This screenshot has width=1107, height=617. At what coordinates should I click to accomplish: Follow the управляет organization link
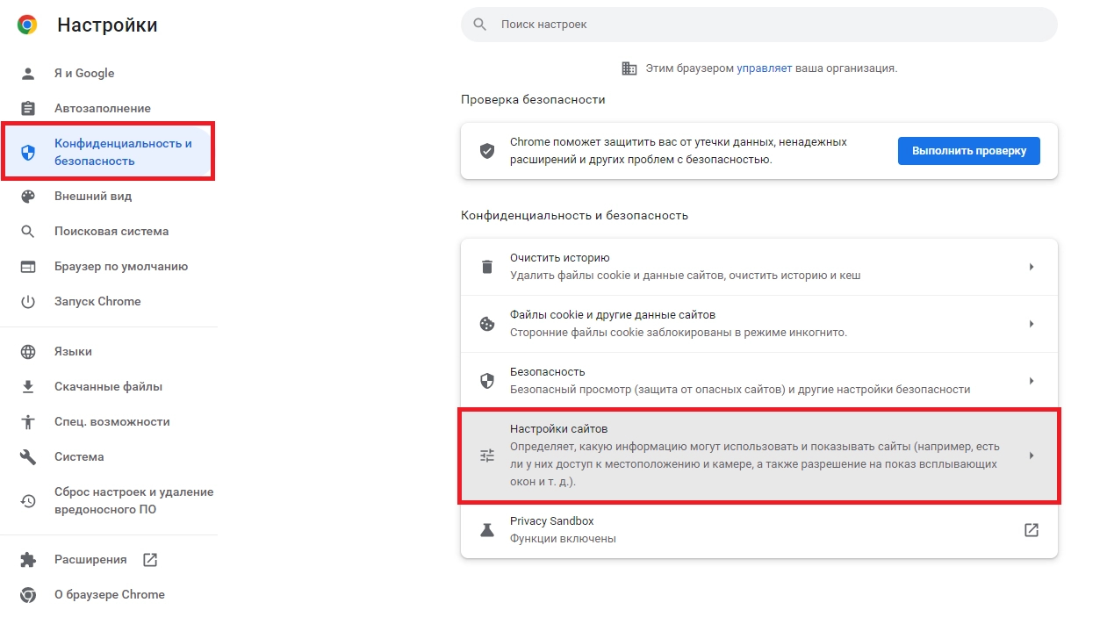click(764, 68)
